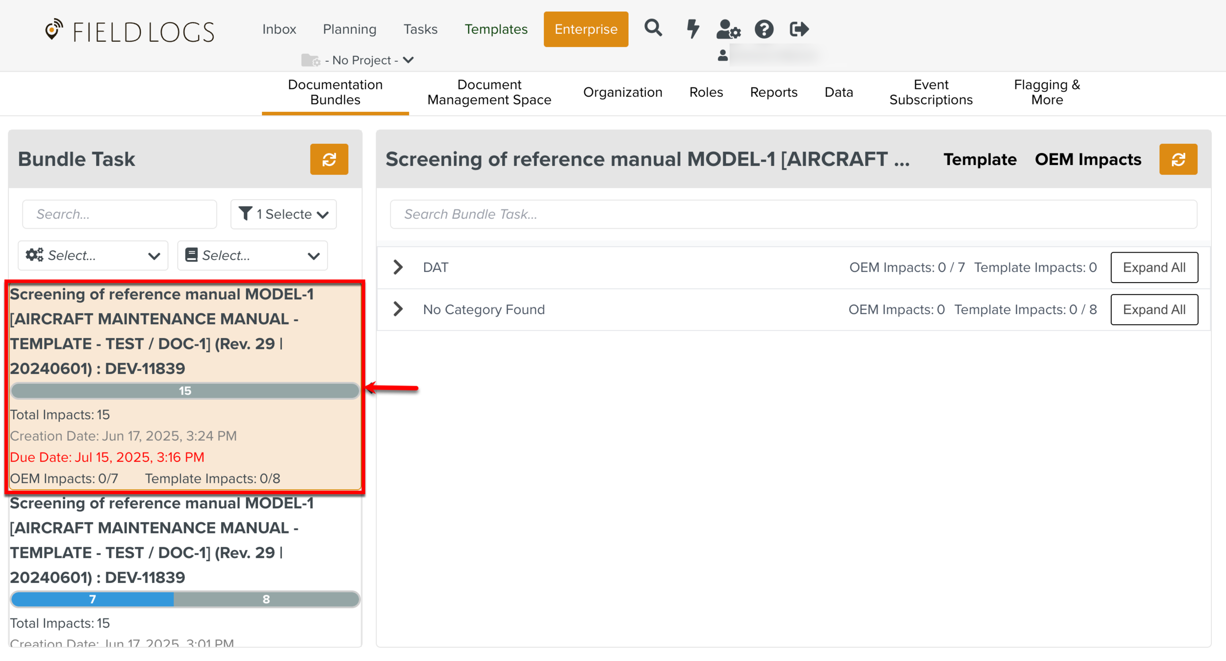Click the logout arrow icon
This screenshot has height=661, width=1226.
pyautogui.click(x=799, y=29)
